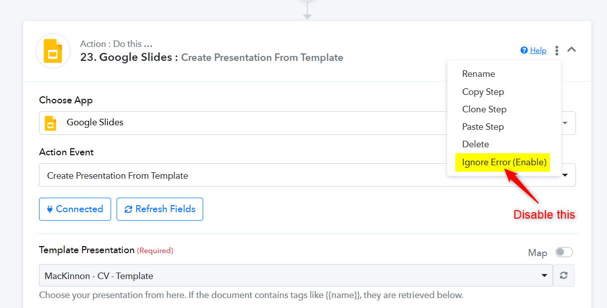Viewport: 607px width, 308px height.
Task: Open the Action Event dropdown
Action: [x=307, y=175]
